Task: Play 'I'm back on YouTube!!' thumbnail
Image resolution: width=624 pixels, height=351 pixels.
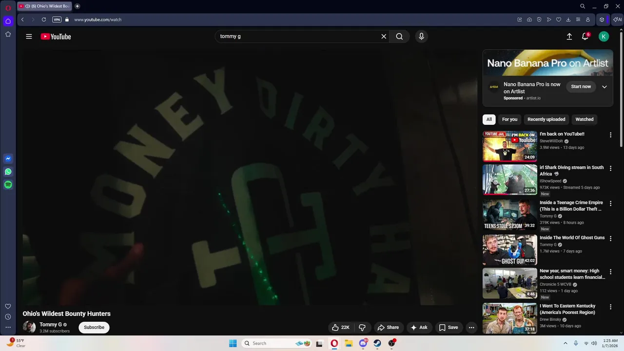Action: [x=510, y=146]
